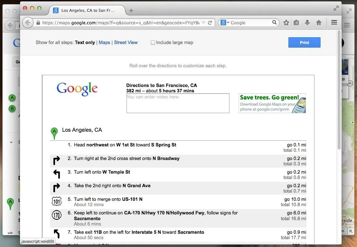This screenshot has width=357, height=247.
Task: Open the search engine selector dropdown
Action: pyautogui.click(x=225, y=23)
